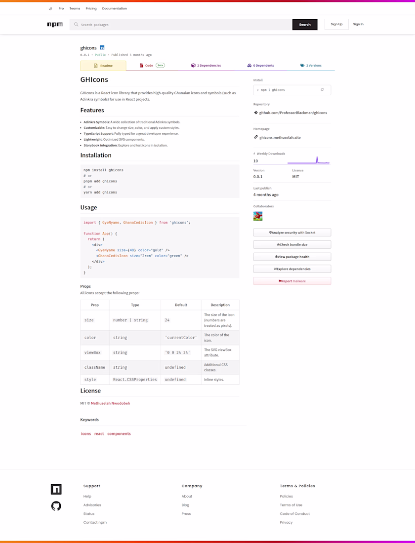Click the yarn add ghicons code line
This screenshot has width=415, height=543.
(100, 192)
